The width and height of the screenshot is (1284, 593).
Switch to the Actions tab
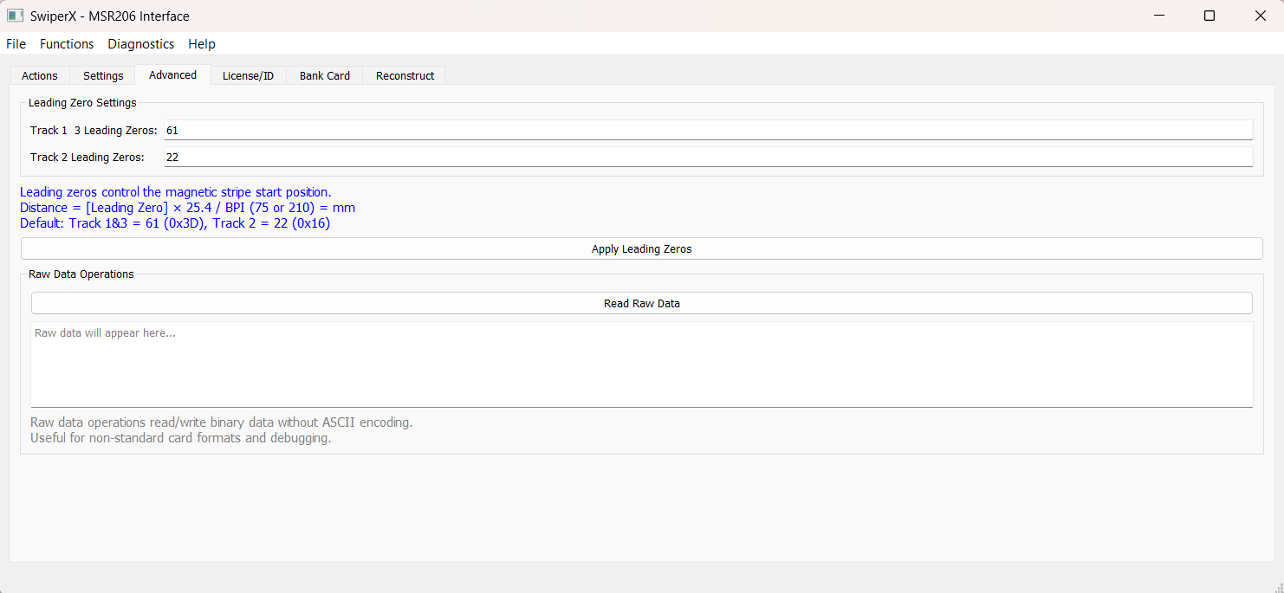tap(40, 76)
